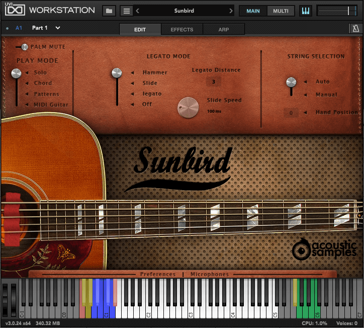The image size is (364, 328).
Task: Click the modulation wheel
Action: pyautogui.click(x=14, y=300)
